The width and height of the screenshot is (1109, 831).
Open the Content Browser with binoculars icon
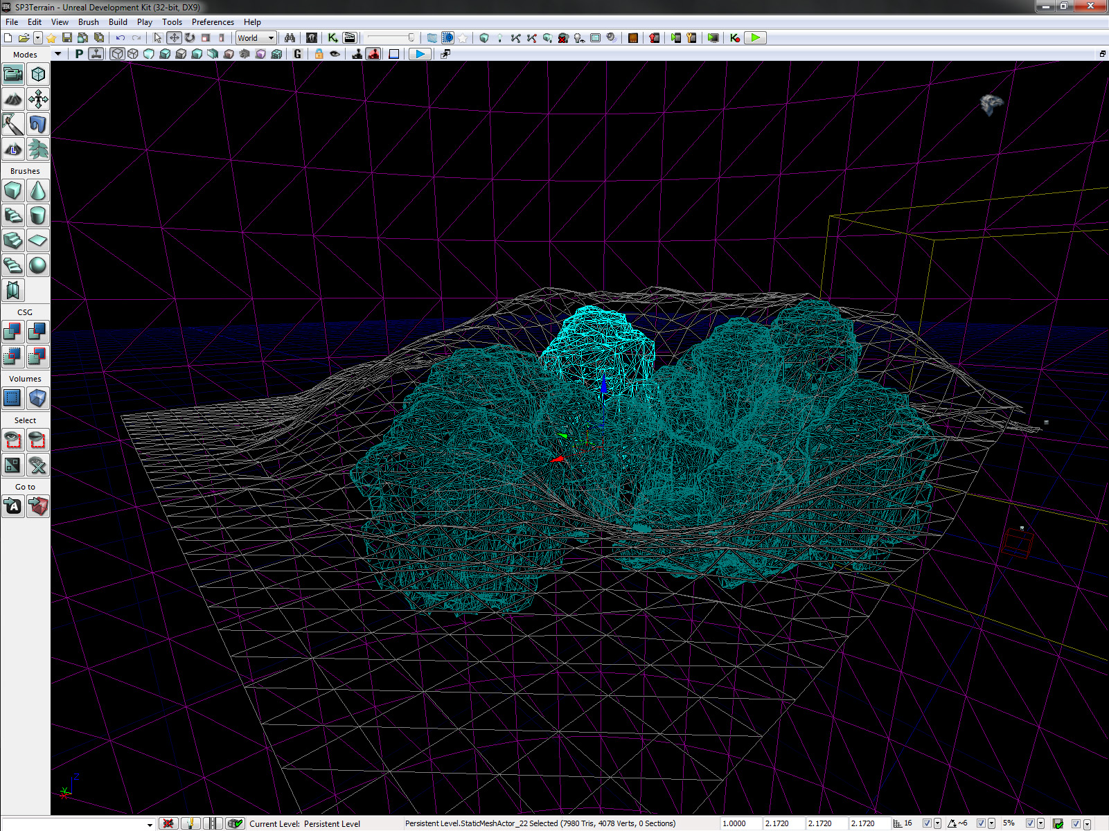(x=290, y=38)
